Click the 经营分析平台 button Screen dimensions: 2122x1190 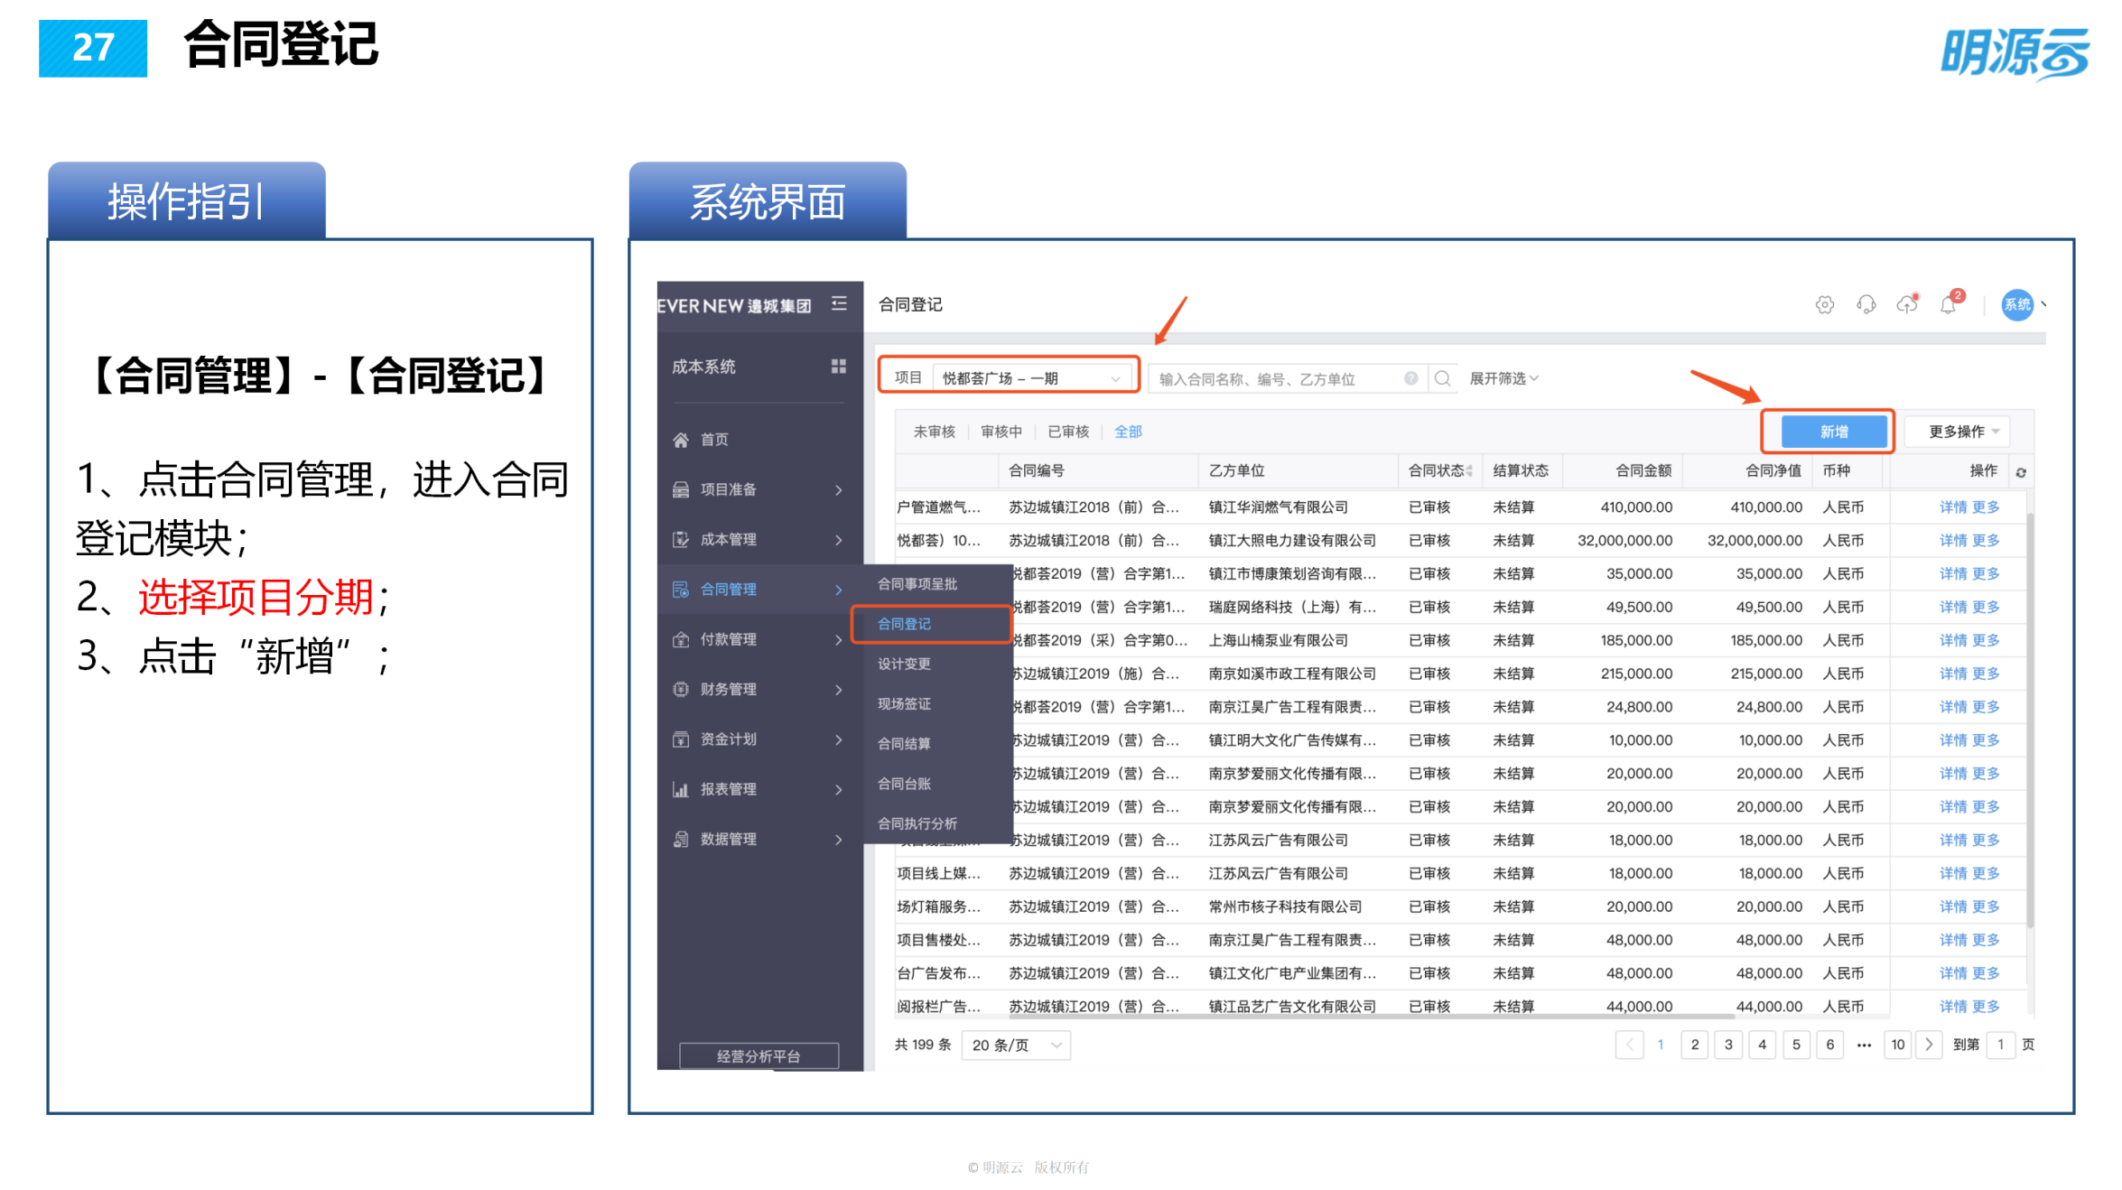click(x=758, y=1055)
